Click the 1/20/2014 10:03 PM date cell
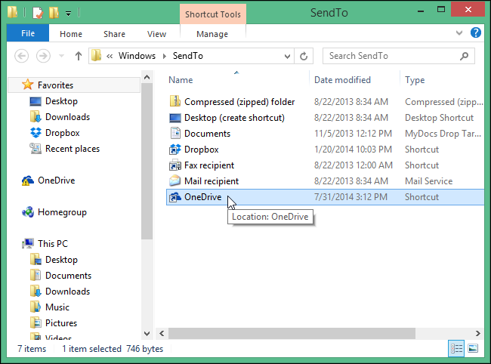This screenshot has width=491, height=364. [353, 150]
